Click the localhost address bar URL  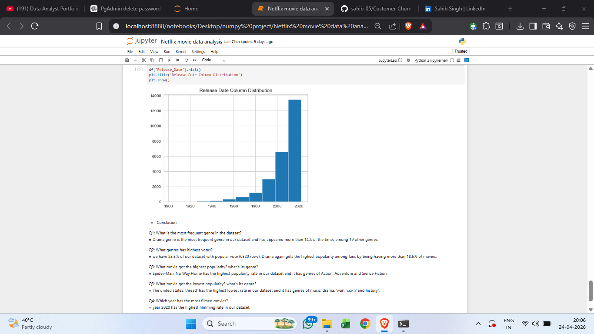247,27
